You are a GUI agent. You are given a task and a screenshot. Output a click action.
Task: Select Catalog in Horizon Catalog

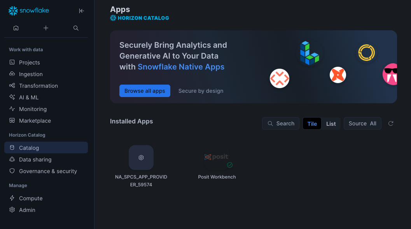click(x=46, y=147)
